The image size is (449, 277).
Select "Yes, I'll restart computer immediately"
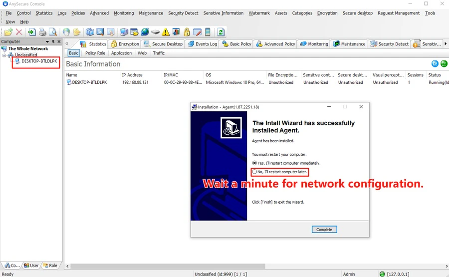point(286,163)
